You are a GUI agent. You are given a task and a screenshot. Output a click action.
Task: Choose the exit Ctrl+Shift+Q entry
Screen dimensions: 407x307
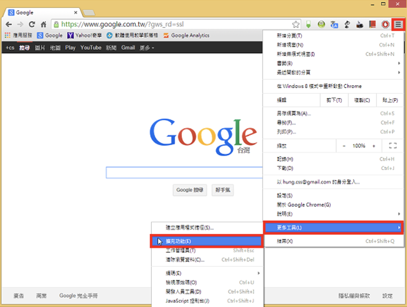coord(333,241)
